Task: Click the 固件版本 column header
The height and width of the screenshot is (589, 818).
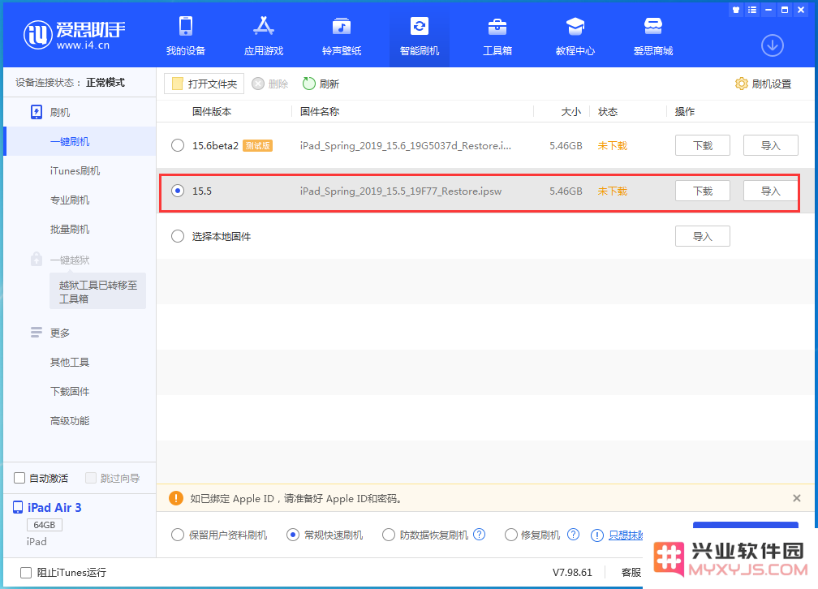Action: pos(211,112)
